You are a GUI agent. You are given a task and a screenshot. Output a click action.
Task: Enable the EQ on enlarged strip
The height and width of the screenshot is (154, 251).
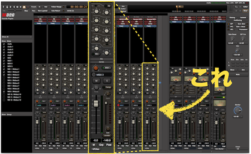click(108, 6)
